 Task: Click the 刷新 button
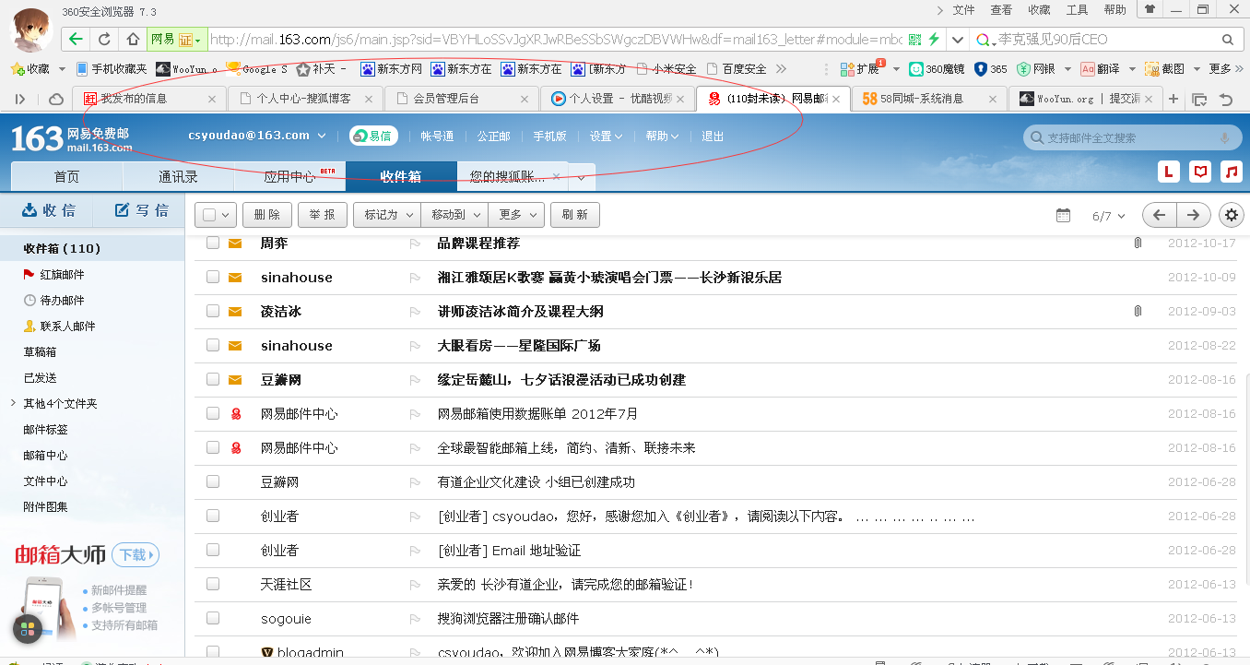(575, 215)
